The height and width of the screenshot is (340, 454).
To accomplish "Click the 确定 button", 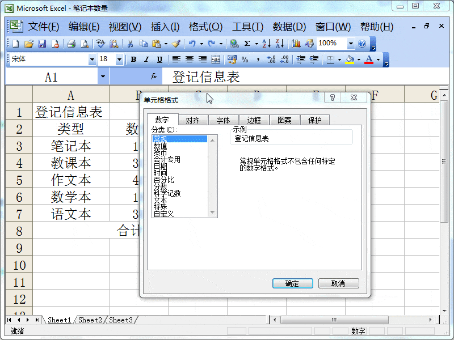I will pos(292,283).
